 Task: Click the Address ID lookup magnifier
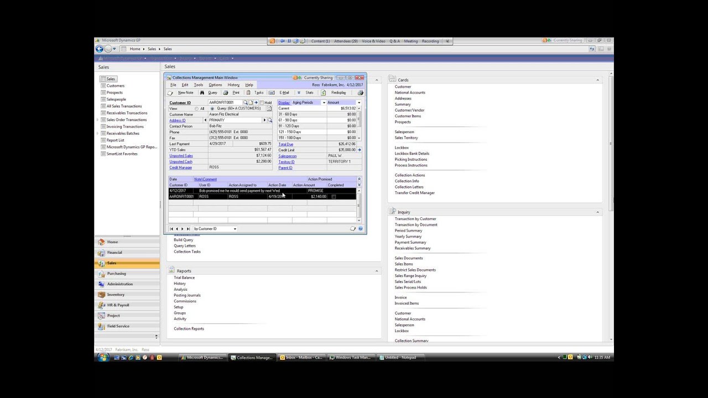coord(270,120)
